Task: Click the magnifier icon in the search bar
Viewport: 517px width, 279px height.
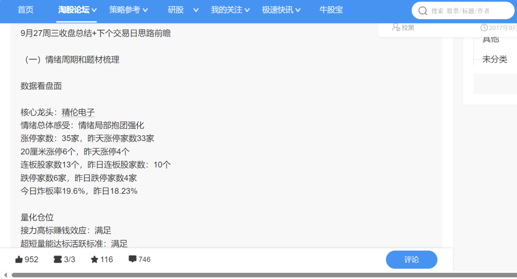Action: point(423,10)
